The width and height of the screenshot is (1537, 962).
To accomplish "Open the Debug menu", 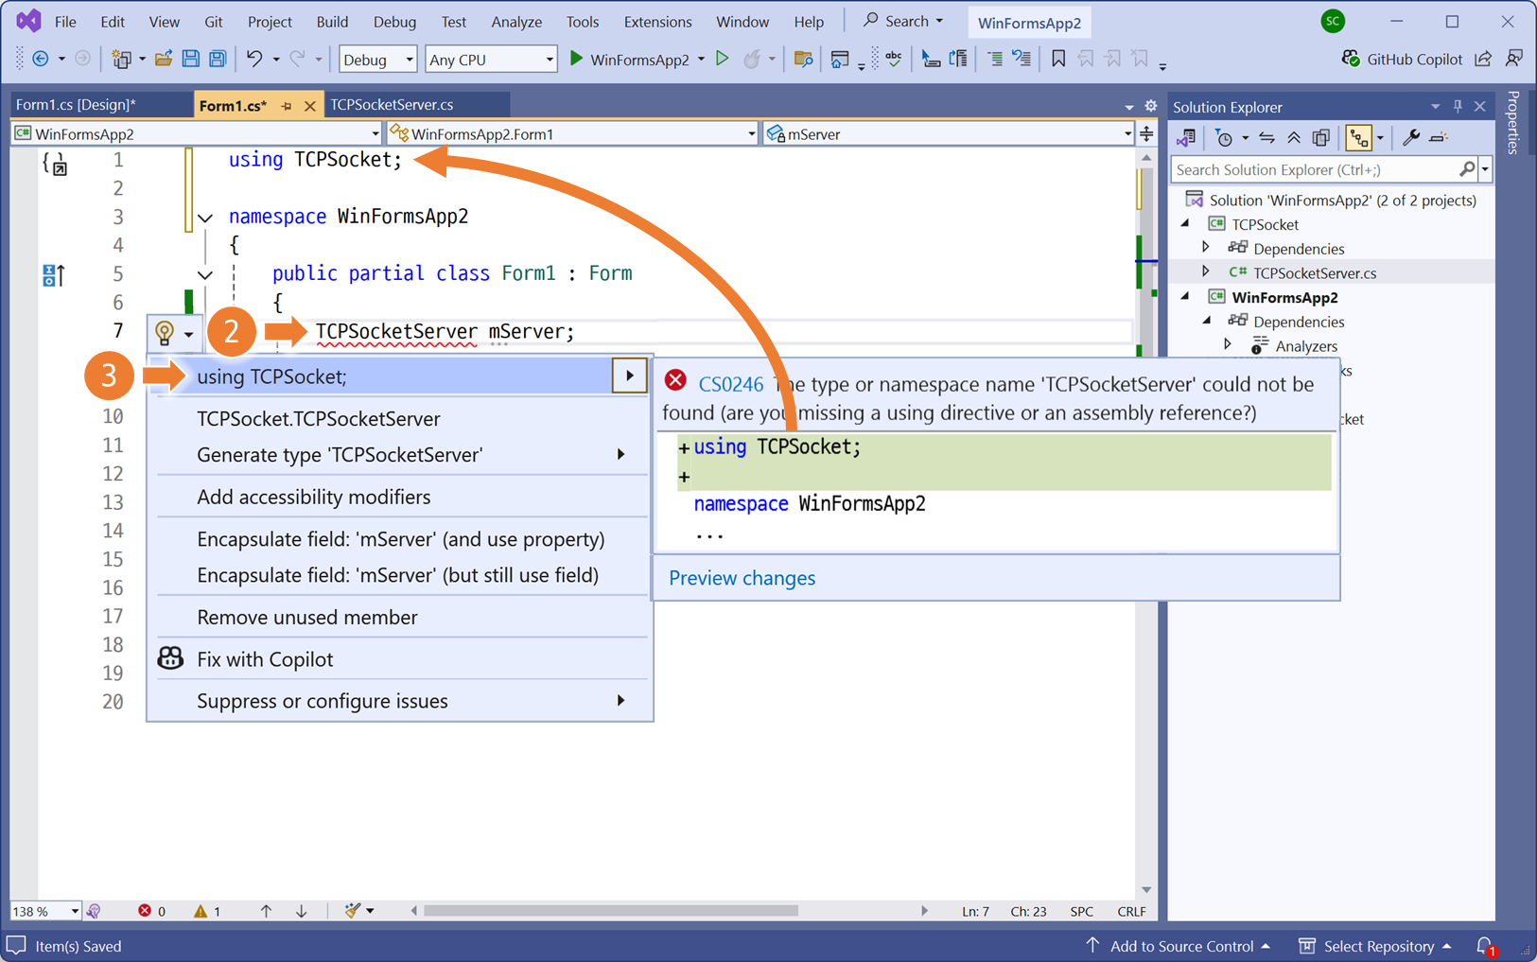I will (394, 21).
